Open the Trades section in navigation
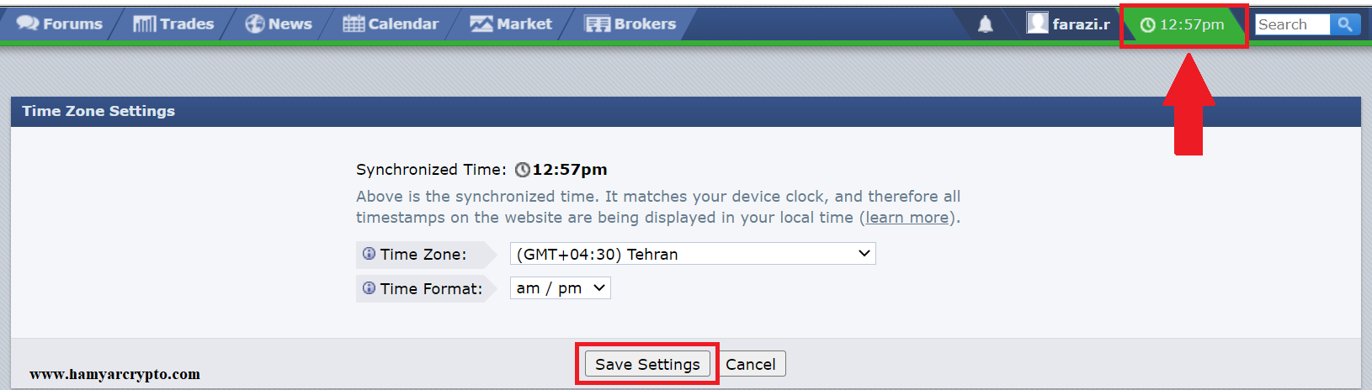 (173, 24)
